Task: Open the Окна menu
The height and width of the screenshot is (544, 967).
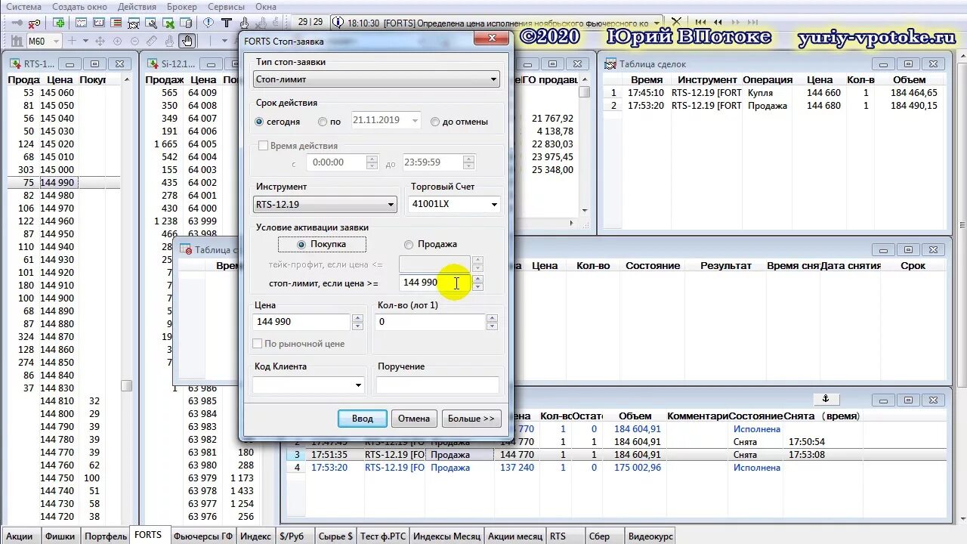Action: click(266, 6)
